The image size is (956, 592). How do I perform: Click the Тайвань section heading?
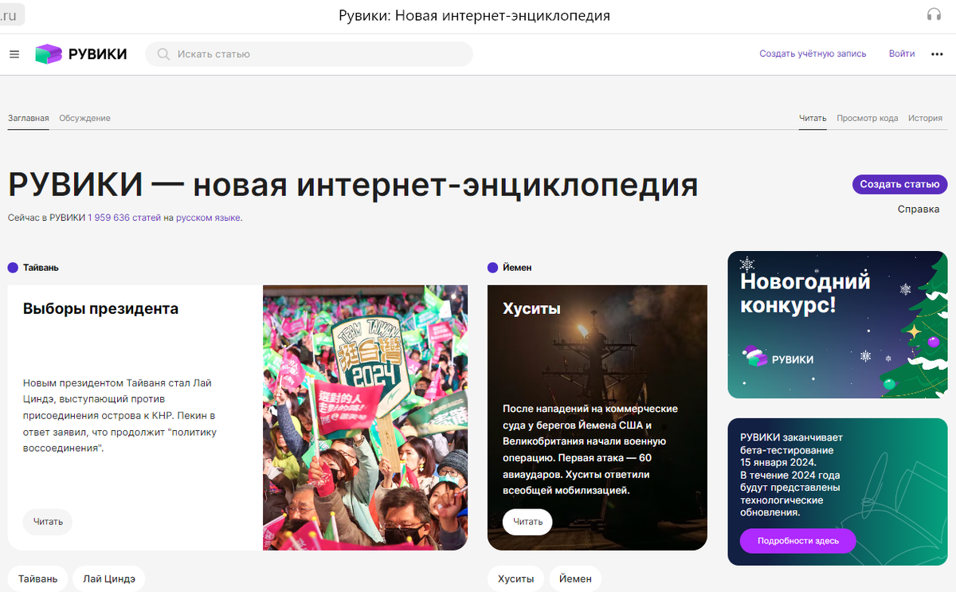41,268
